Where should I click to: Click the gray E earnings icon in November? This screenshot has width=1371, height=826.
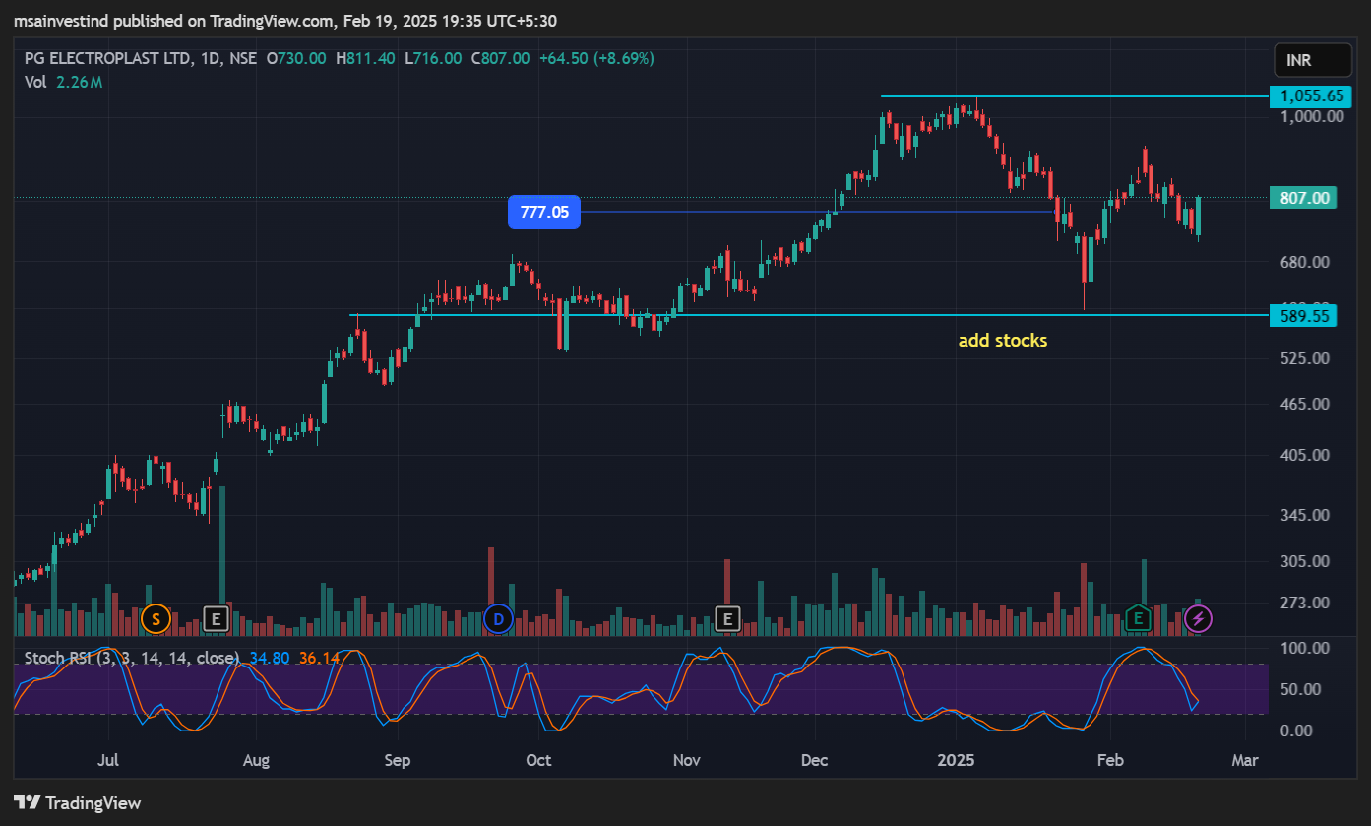[727, 619]
